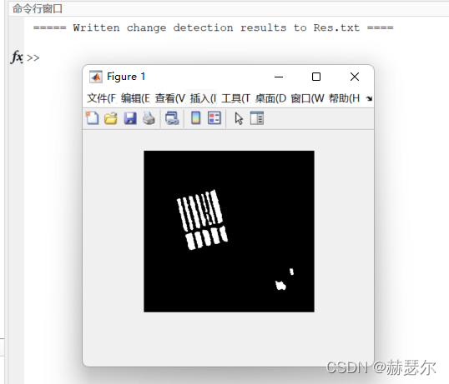
Task: Open the 文件(F) menu
Action: (x=102, y=98)
